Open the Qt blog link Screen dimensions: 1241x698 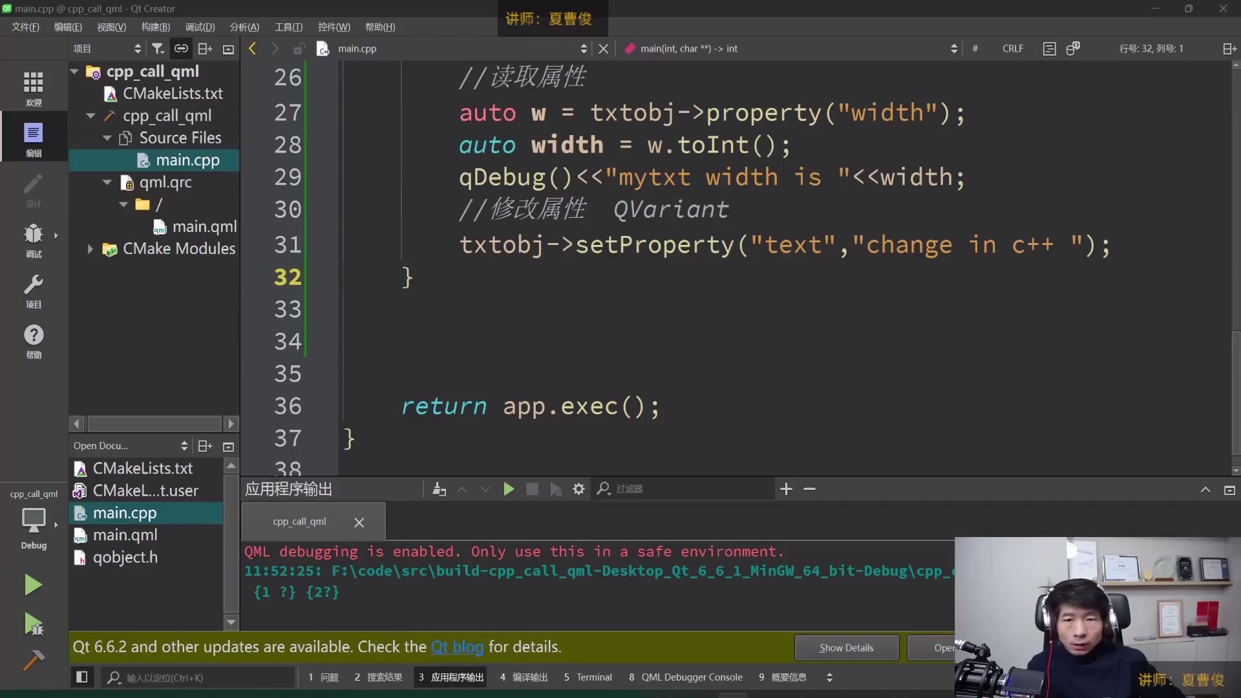pos(457,647)
